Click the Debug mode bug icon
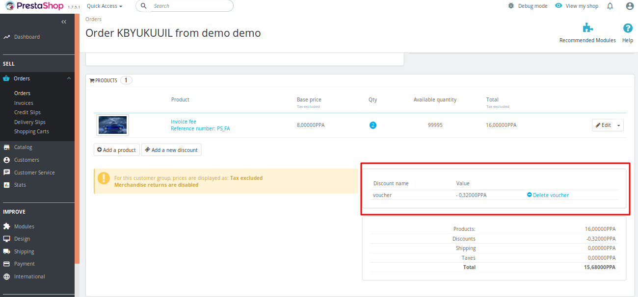Screen dimensions: 638x297 (x=511, y=6)
